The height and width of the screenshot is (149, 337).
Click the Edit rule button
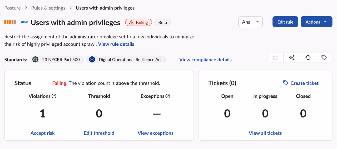click(285, 22)
